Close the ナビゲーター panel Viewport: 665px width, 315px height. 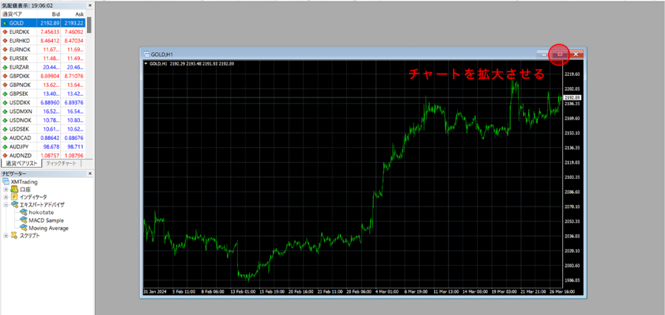click(90, 174)
